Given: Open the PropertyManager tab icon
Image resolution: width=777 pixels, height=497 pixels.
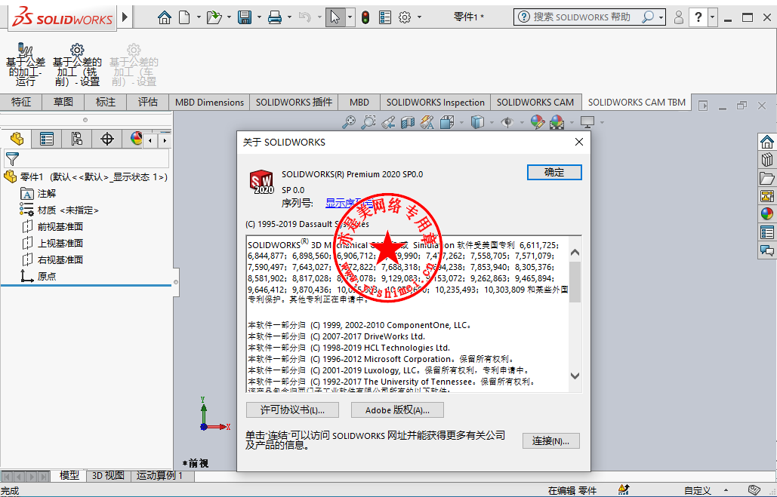Looking at the screenshot, I should tap(47, 139).
